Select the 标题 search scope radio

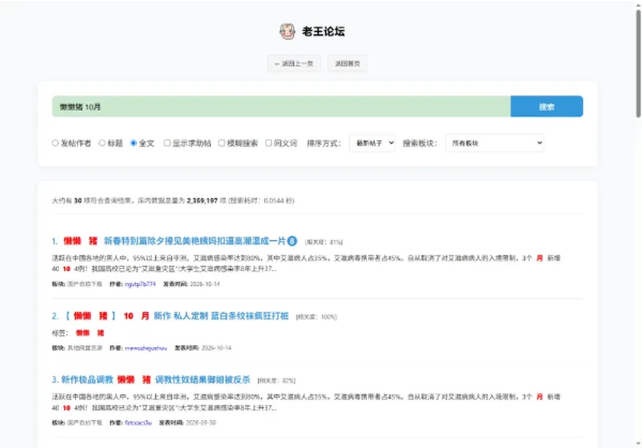pyautogui.click(x=102, y=143)
